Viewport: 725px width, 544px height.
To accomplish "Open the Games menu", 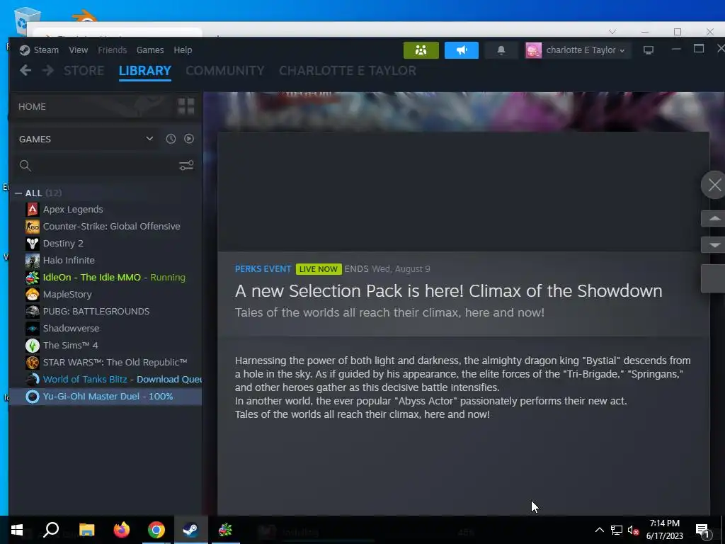I will coord(150,50).
